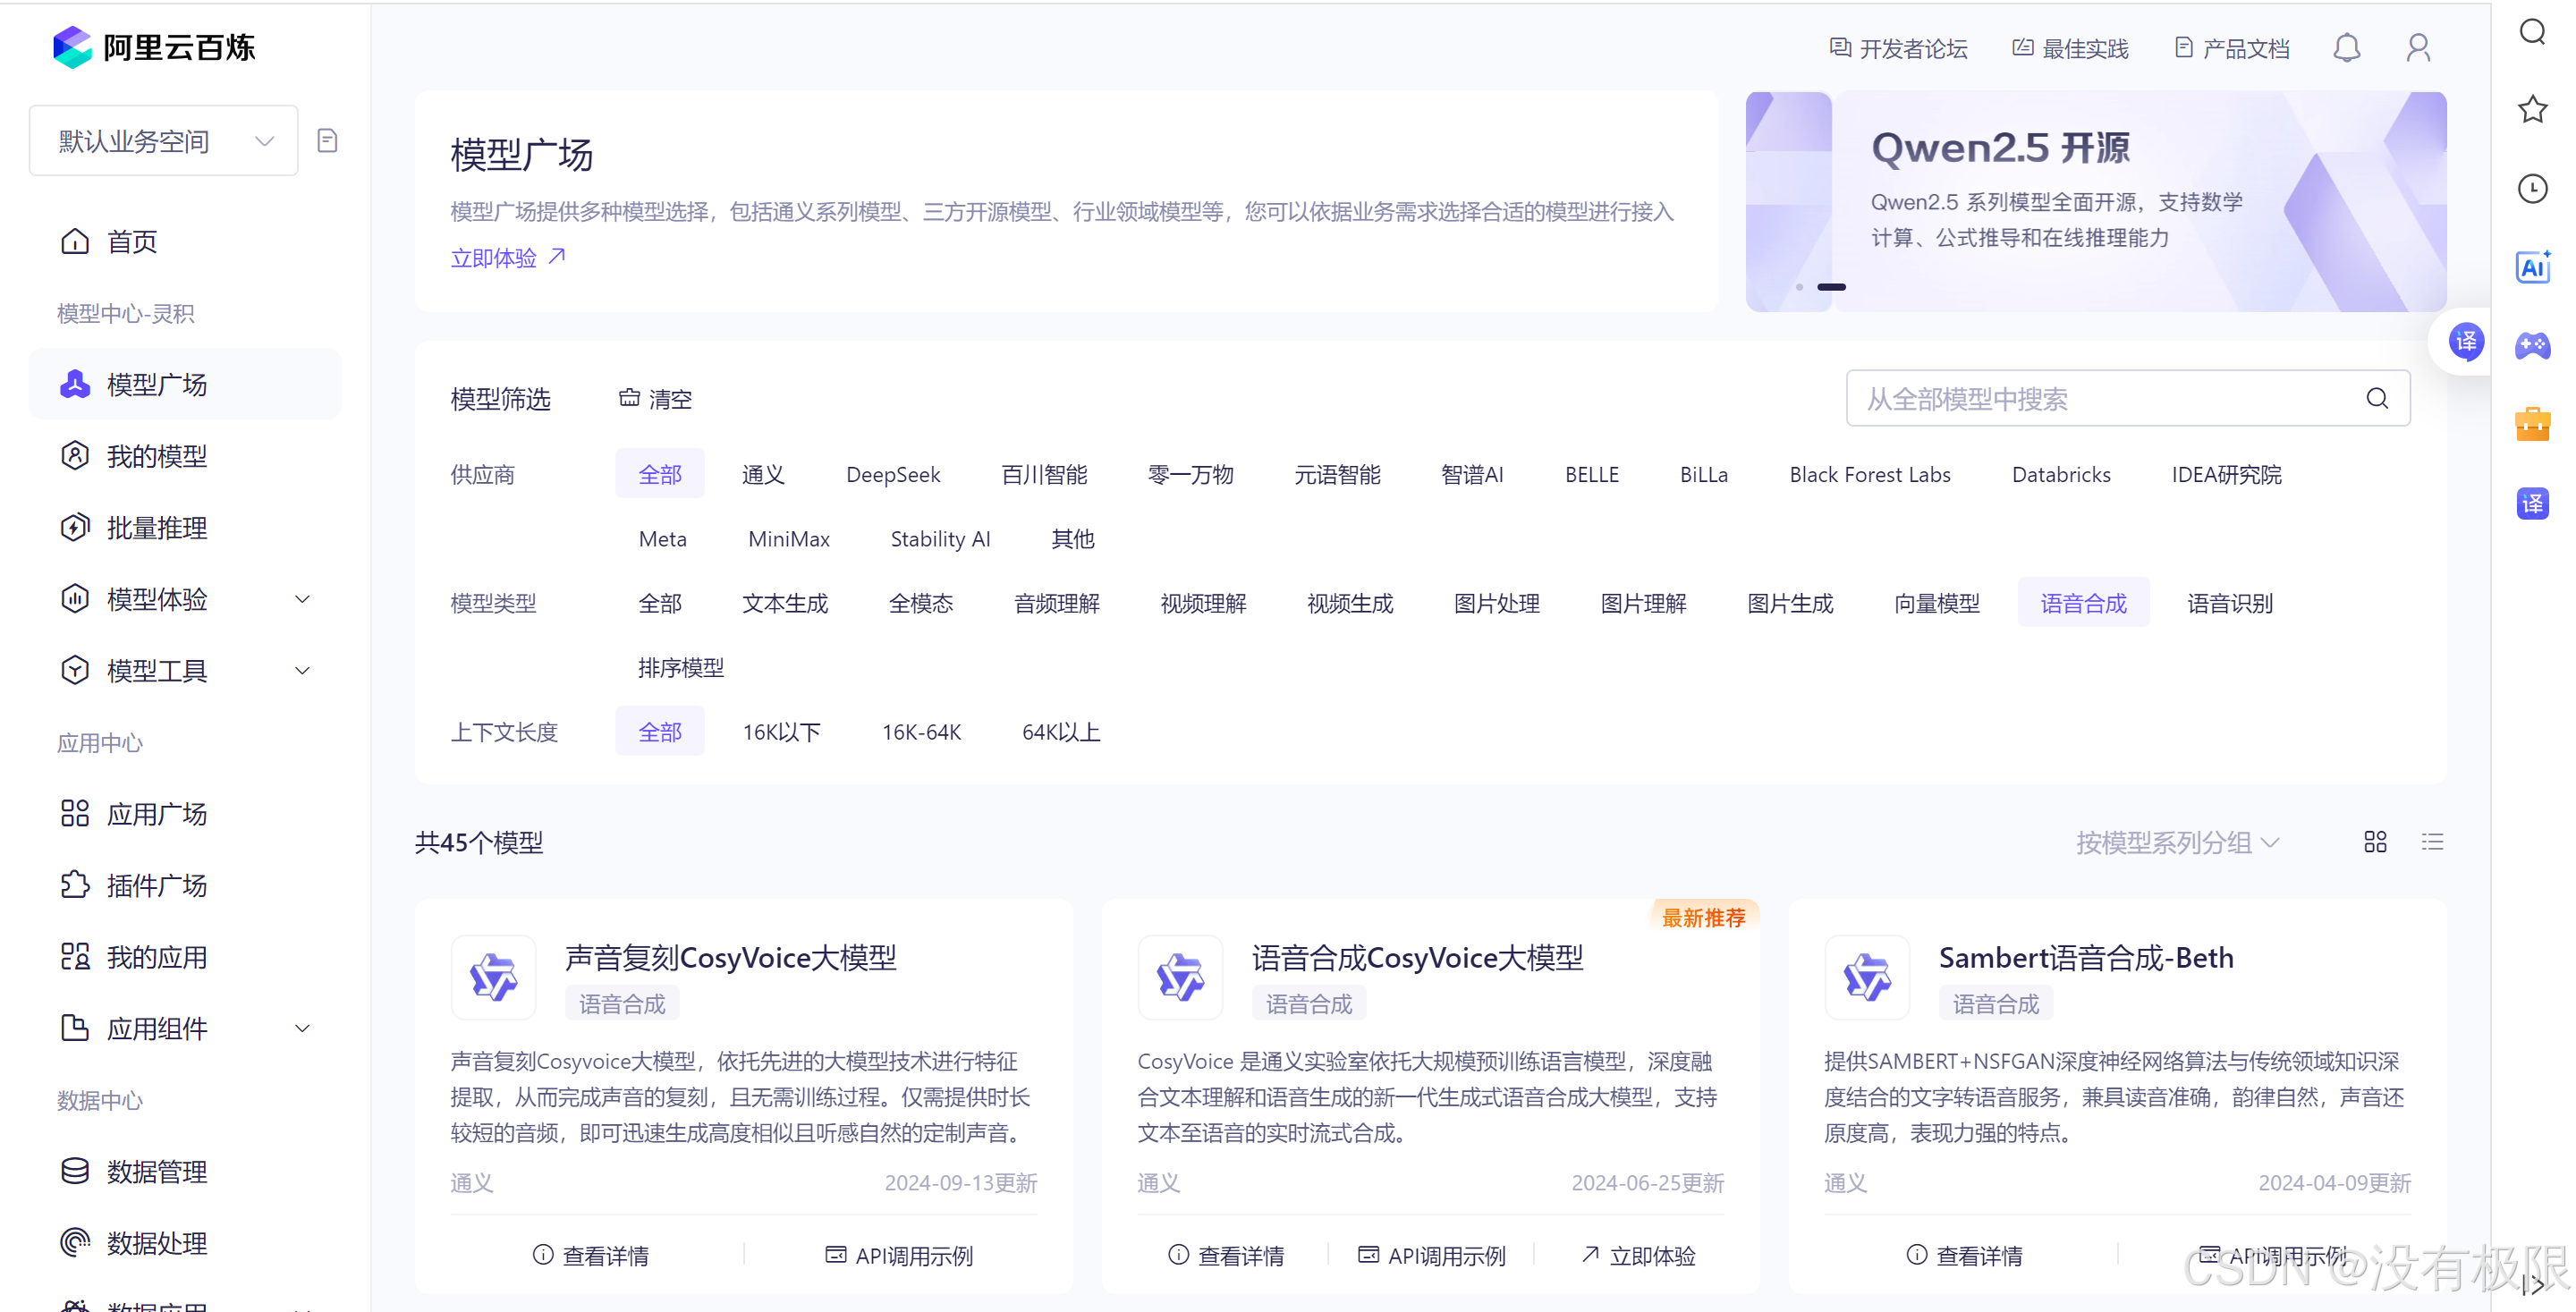The height and width of the screenshot is (1312, 2576).
Task: Open the document icon beside workspace selector
Action: (x=327, y=141)
